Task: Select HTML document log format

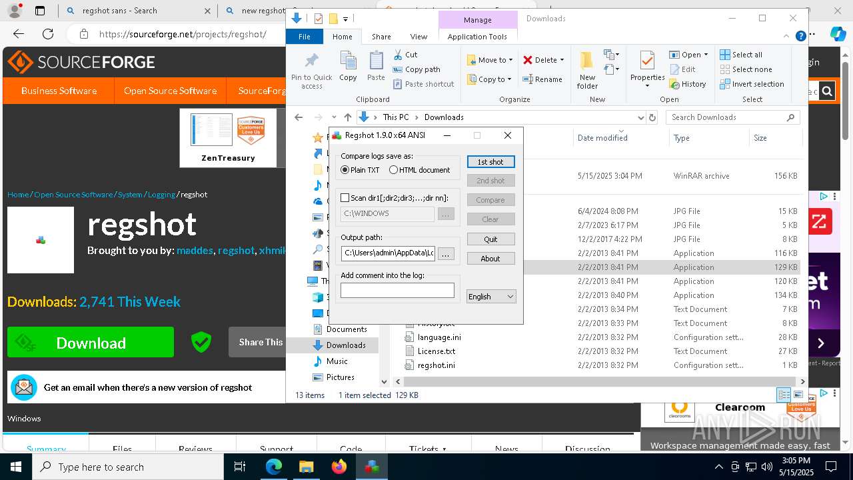Action: (419, 170)
